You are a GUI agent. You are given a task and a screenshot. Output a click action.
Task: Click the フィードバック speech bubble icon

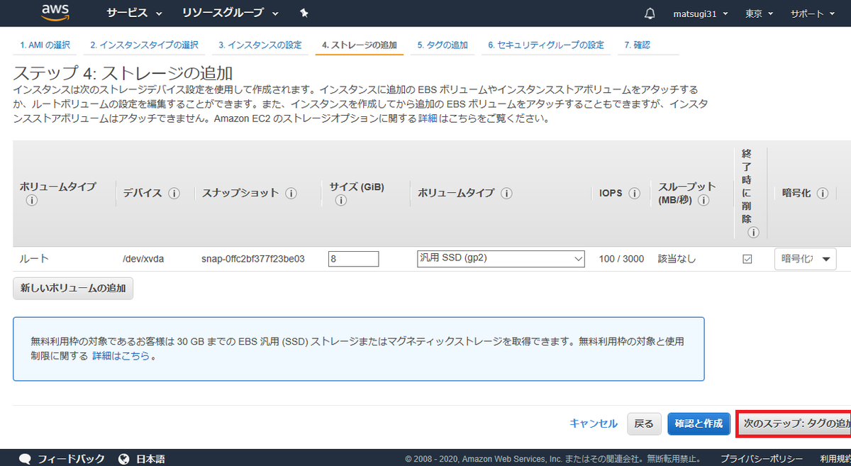click(25, 459)
